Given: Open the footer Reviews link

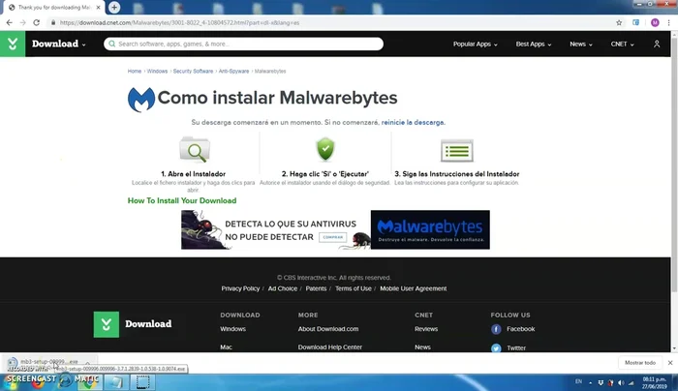Looking at the screenshot, I should [426, 329].
